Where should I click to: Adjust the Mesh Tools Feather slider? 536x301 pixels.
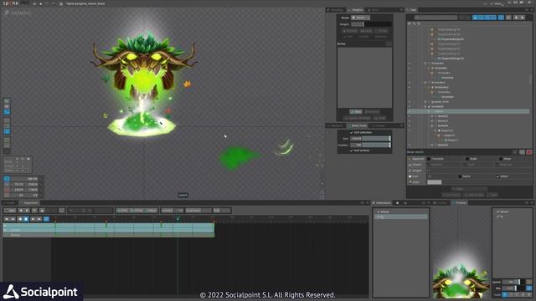click(370, 145)
